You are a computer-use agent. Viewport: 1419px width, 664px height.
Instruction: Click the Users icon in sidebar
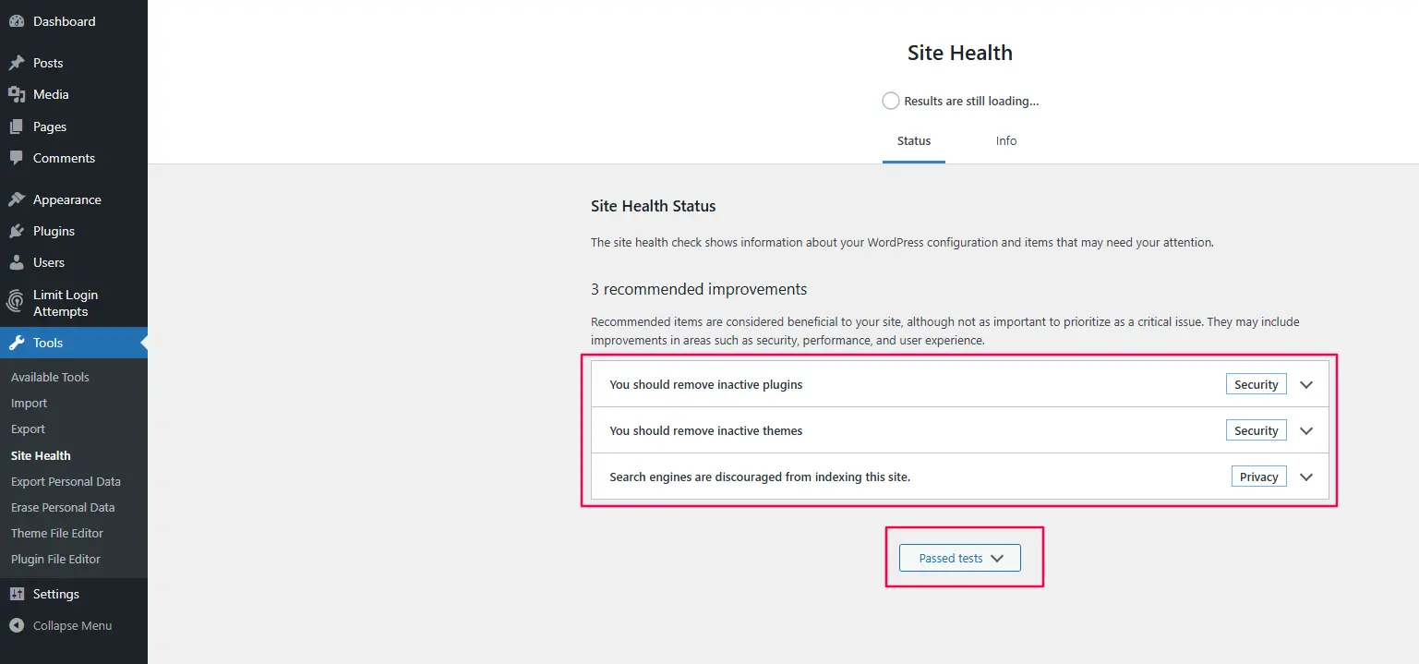pyautogui.click(x=17, y=261)
